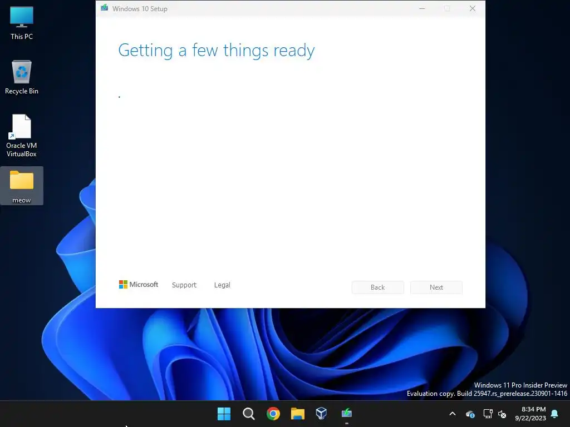The height and width of the screenshot is (427, 570).
Task: Select the Recycle Bin desktop icon
Action: click(22, 77)
